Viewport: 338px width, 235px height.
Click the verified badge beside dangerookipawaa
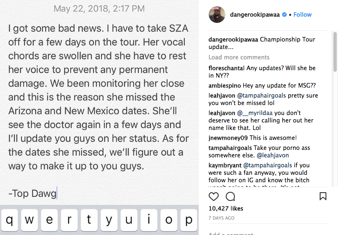[285, 15]
